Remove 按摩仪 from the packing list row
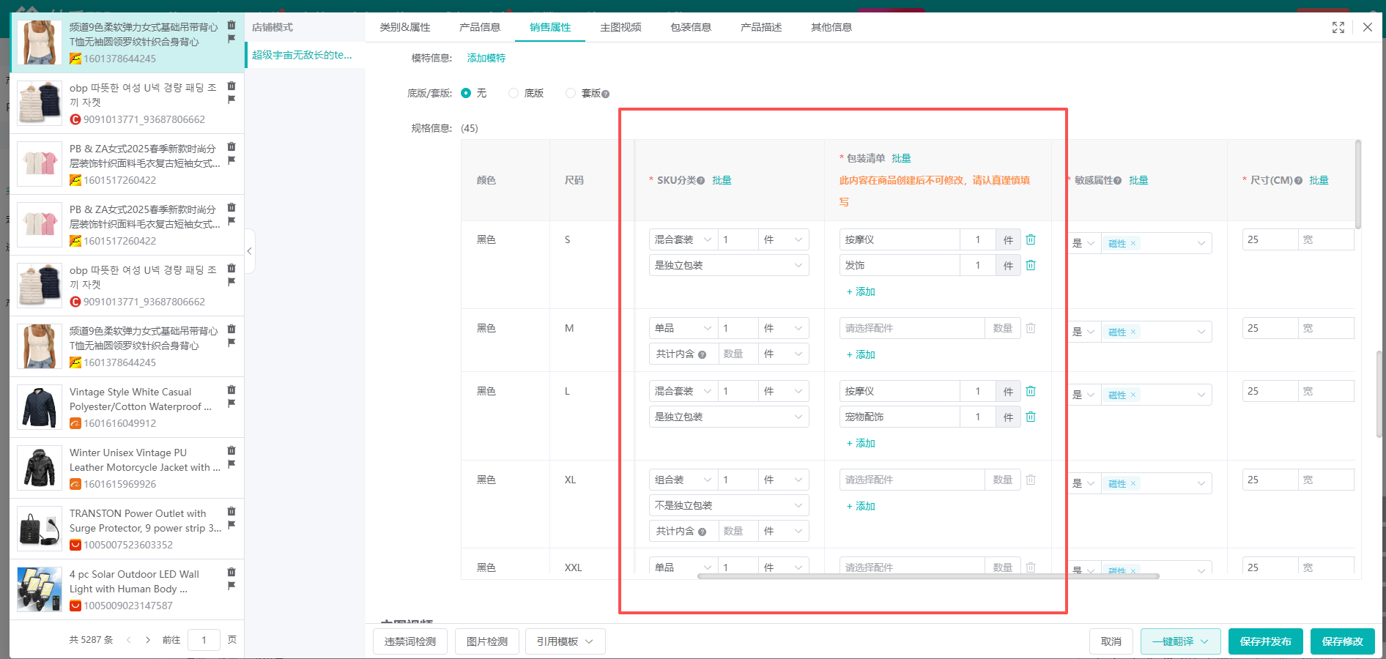Viewport: 1386px width, 659px height. [x=1031, y=239]
